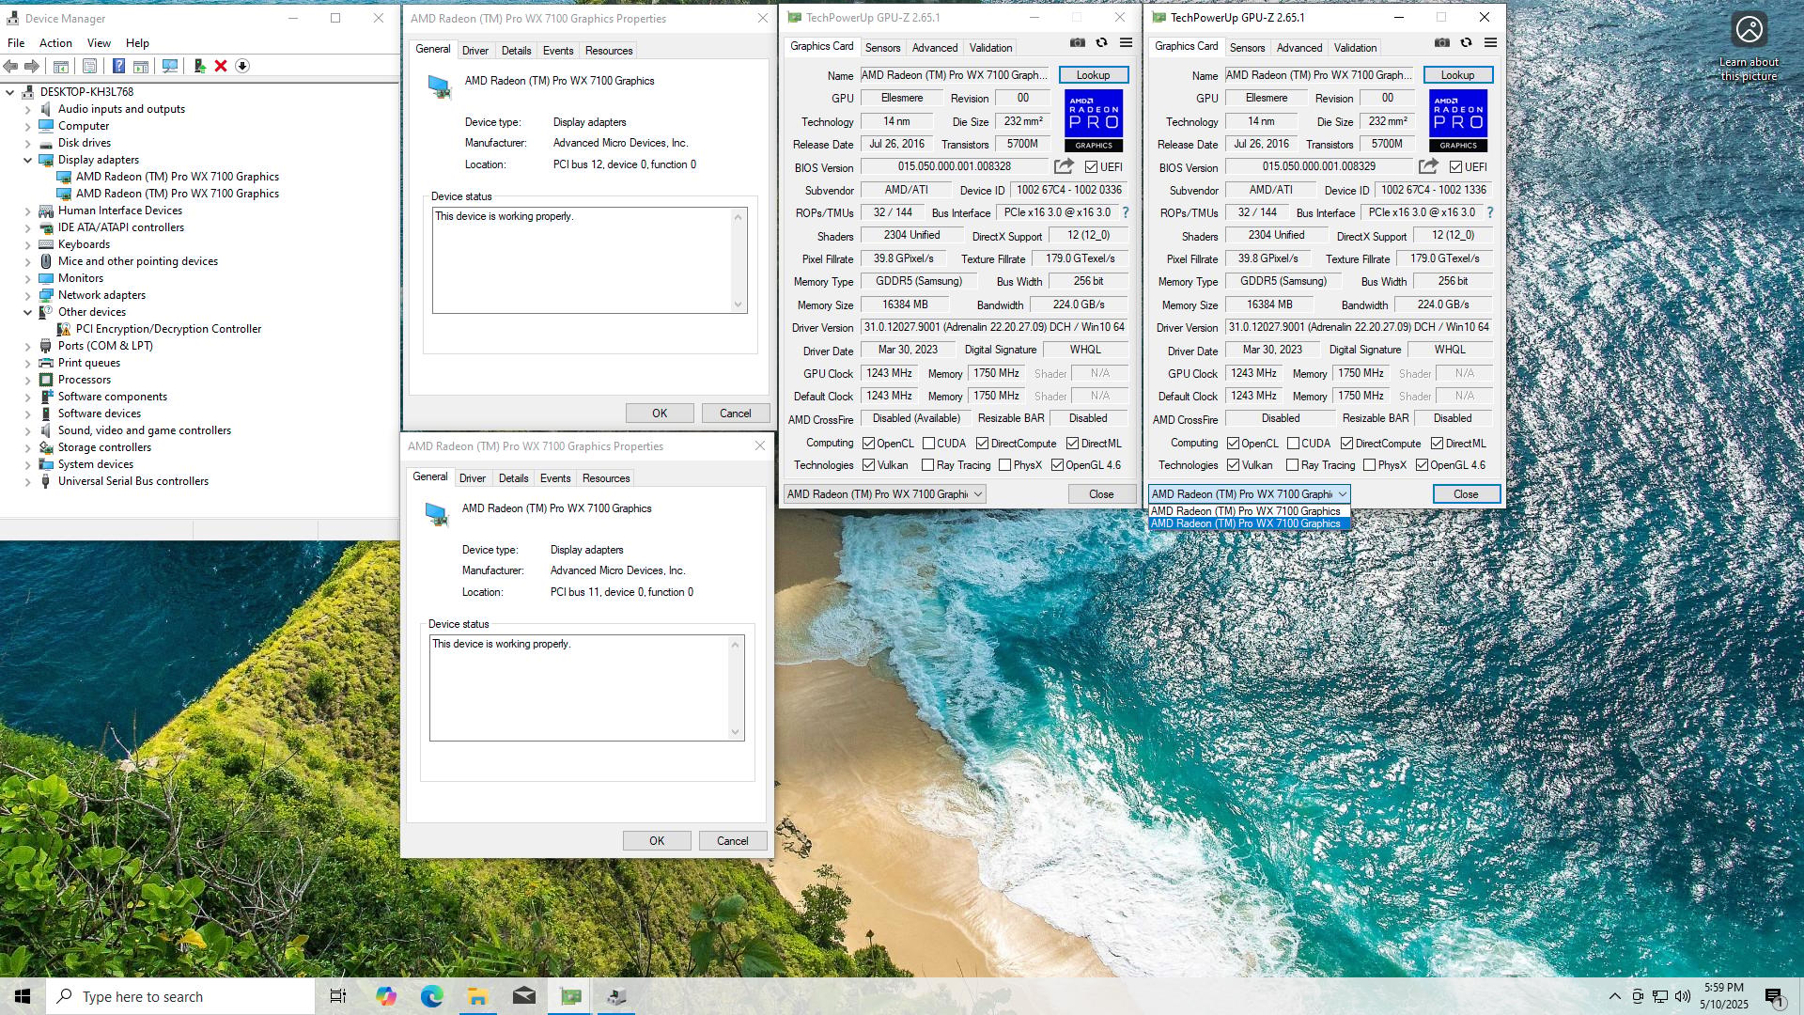This screenshot has width=1804, height=1015.
Task: Click the refresh icon in right GPU-Z window
Action: tap(1466, 42)
